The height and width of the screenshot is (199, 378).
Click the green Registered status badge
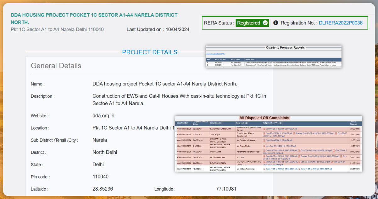coord(253,23)
